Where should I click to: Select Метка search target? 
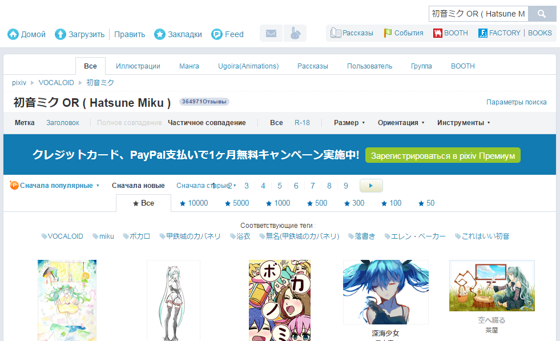point(25,123)
